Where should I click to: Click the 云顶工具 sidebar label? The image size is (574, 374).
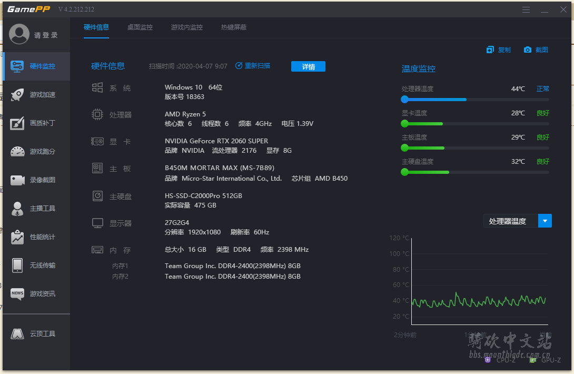43,334
